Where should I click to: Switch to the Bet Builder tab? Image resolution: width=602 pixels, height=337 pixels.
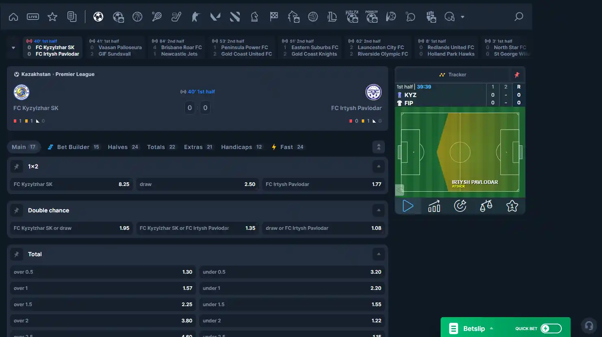coord(74,147)
